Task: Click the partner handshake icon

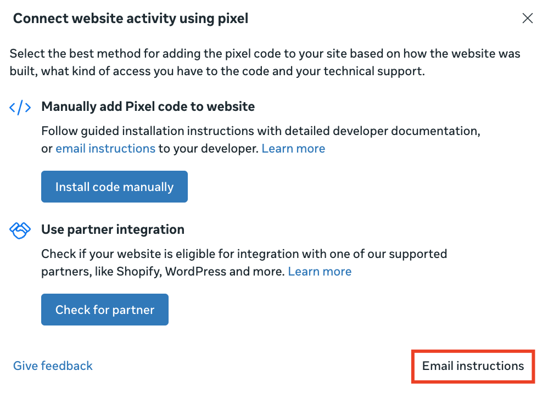Action: coord(20,230)
